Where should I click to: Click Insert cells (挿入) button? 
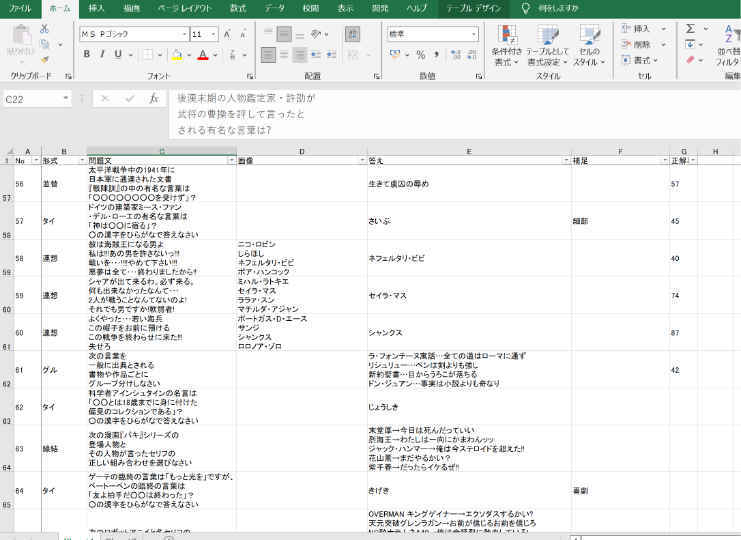(635, 29)
